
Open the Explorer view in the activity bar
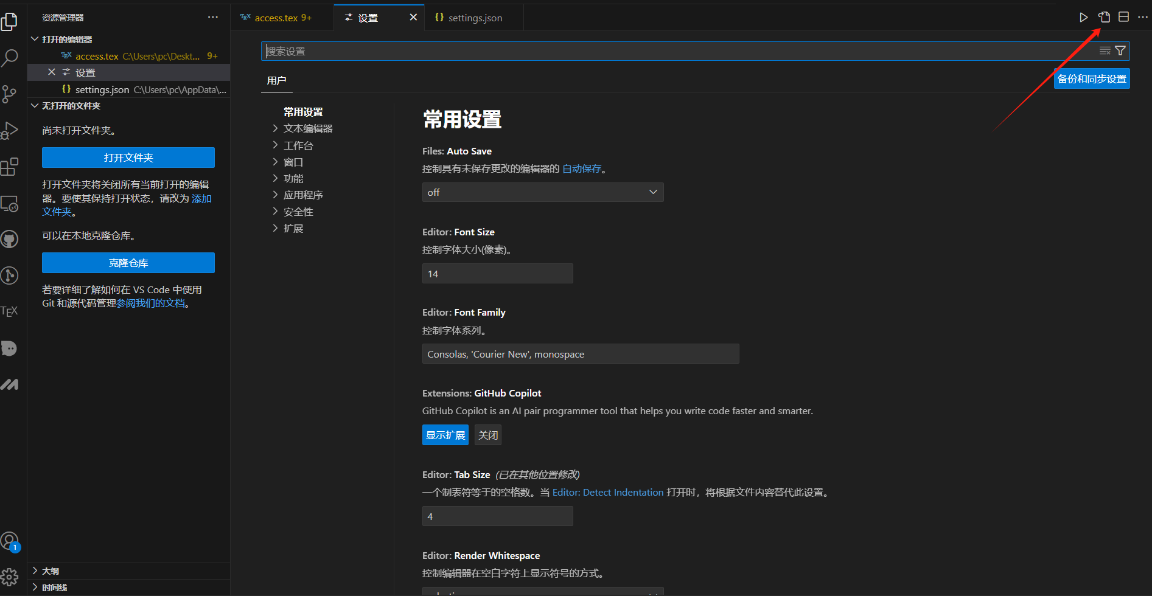click(10, 22)
